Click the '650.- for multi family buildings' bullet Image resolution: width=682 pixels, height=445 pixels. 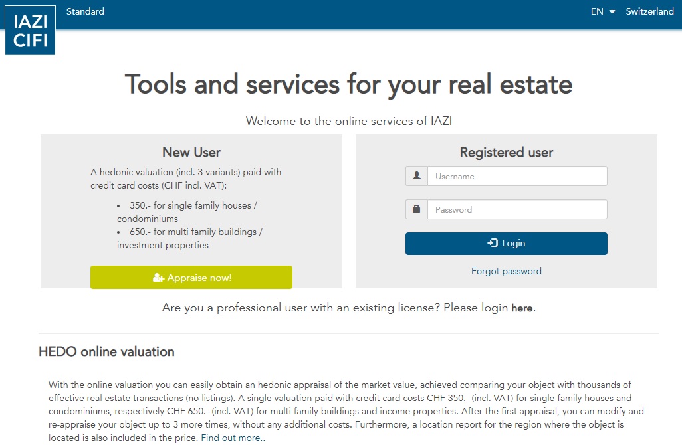(189, 238)
